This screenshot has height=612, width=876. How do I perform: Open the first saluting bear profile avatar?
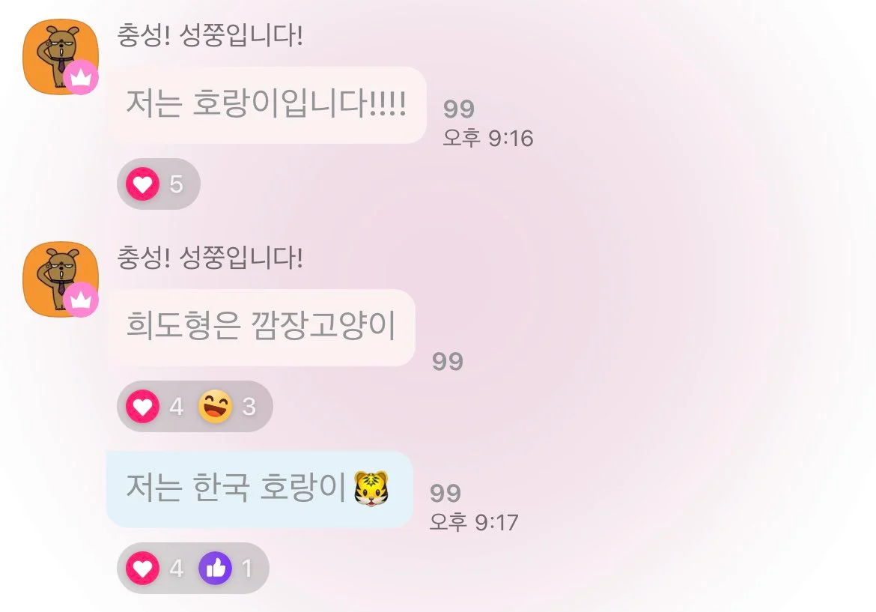coord(61,57)
